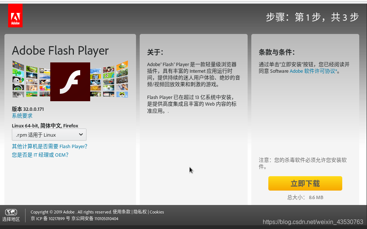Click the 步骤: 第 1 步, 共 3 步 heading
This screenshot has width=367, height=229.
(x=312, y=17)
